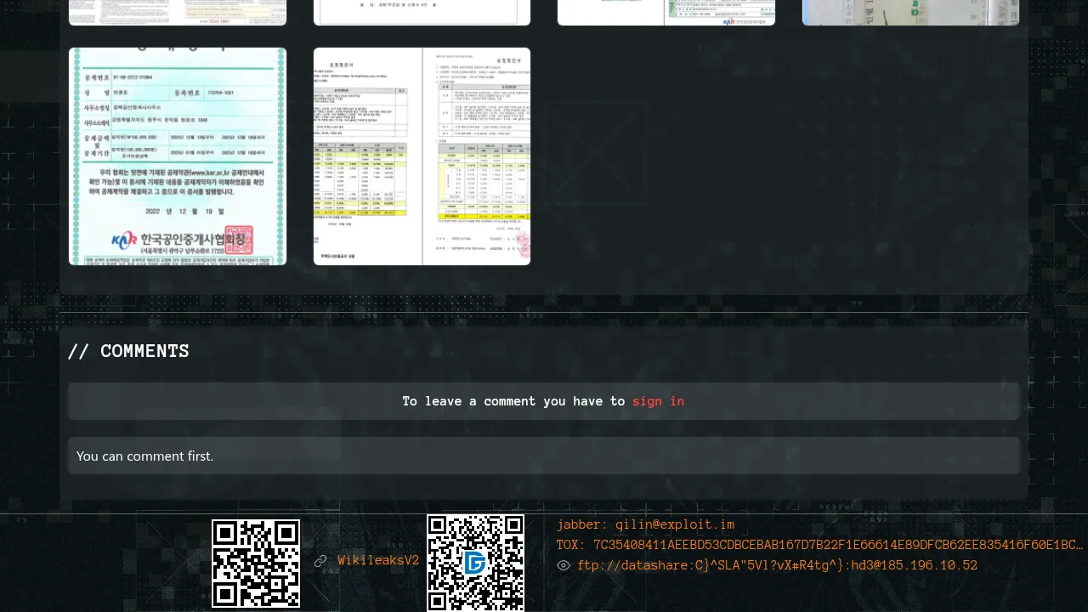The height and width of the screenshot is (612, 1088).
Task: Open the second top-row thumbnail
Action: 422,12
